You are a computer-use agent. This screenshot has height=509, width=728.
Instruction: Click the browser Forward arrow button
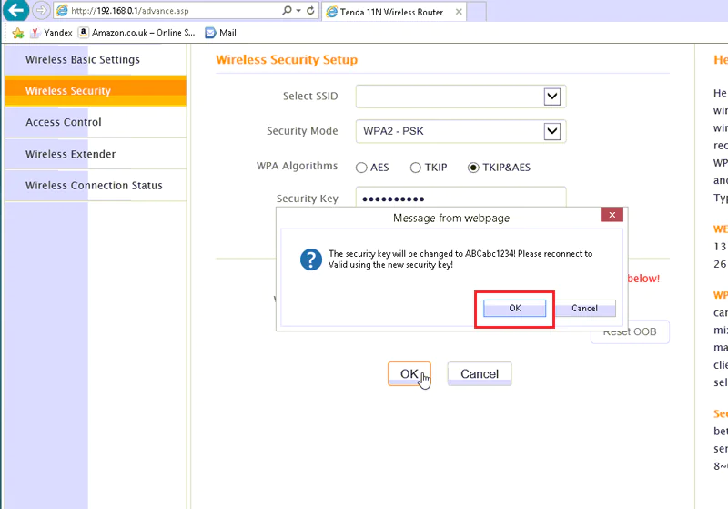pyautogui.click(x=41, y=11)
